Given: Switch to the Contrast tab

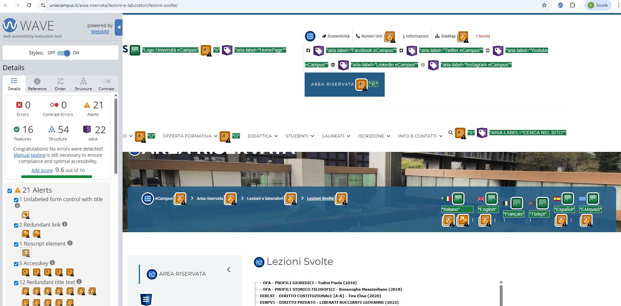Looking at the screenshot, I should pyautogui.click(x=106, y=84).
